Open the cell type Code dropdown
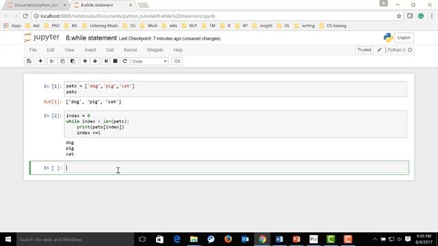The height and width of the screenshot is (246, 438). coord(149,61)
